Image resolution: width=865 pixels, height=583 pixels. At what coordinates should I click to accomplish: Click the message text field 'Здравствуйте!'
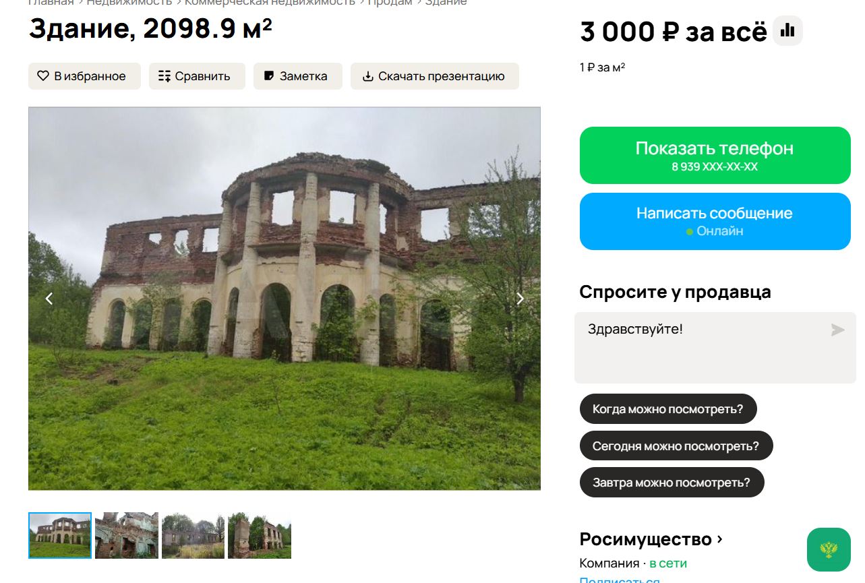(x=715, y=348)
